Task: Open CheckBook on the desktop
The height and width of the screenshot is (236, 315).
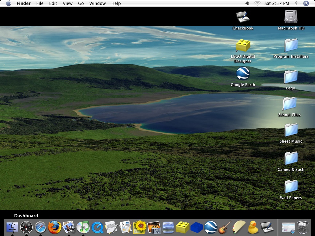Action: click(243, 17)
